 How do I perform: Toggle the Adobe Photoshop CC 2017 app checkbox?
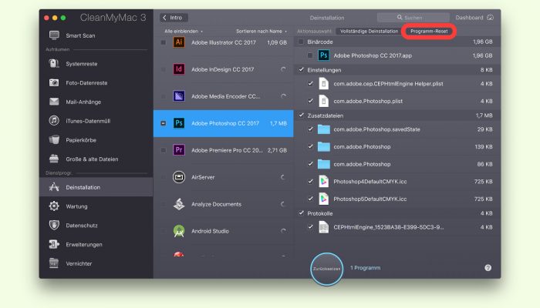[x=164, y=123]
